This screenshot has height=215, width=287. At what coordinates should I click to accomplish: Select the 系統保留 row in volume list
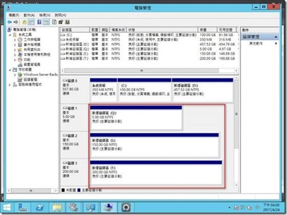[x=149, y=40]
